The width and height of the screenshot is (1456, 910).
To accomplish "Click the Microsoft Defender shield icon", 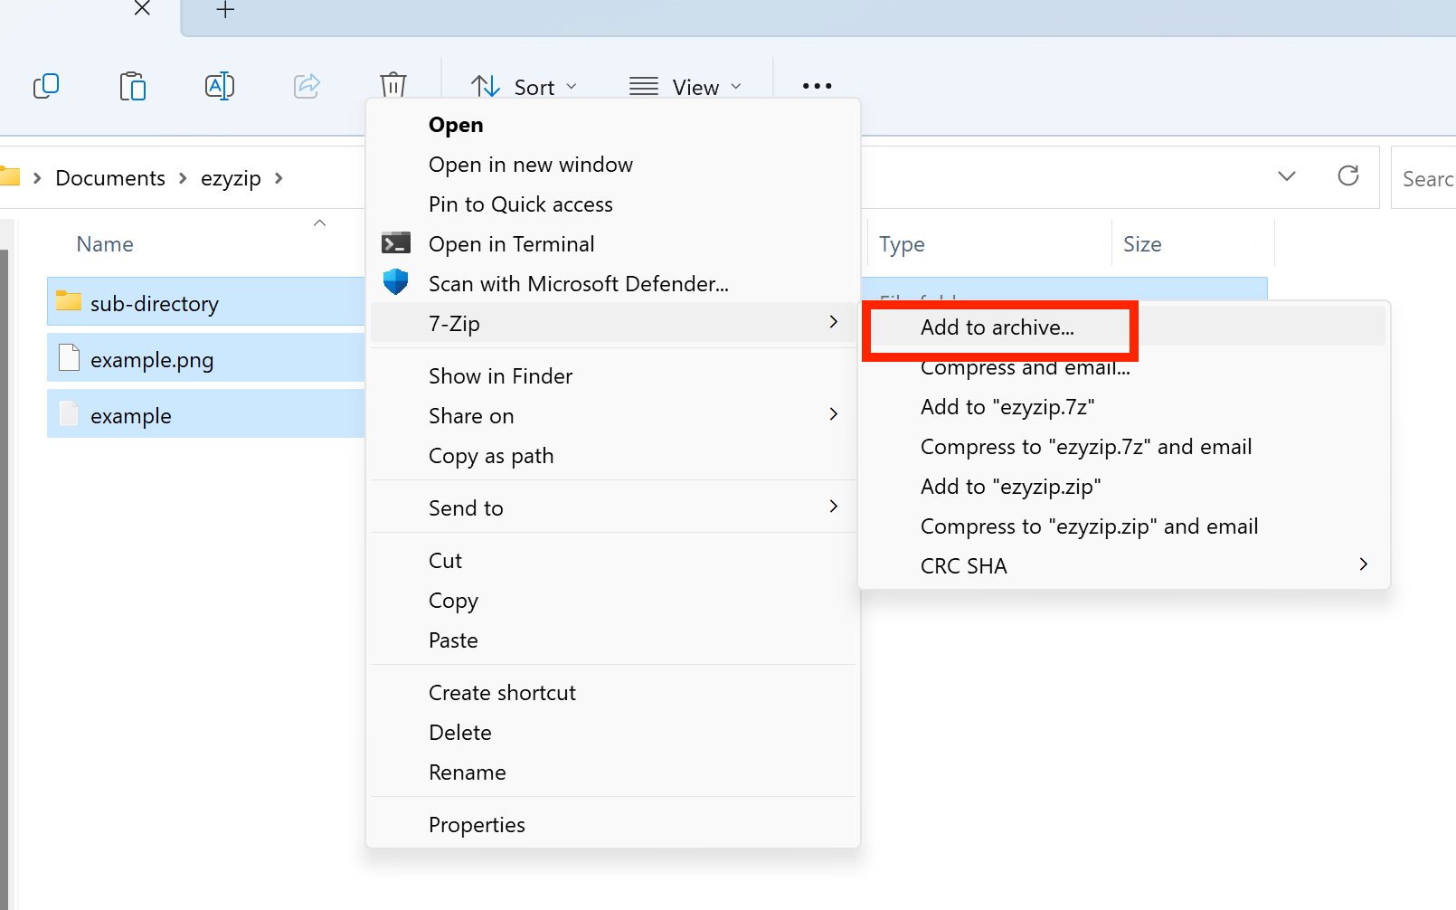I will [x=396, y=281].
